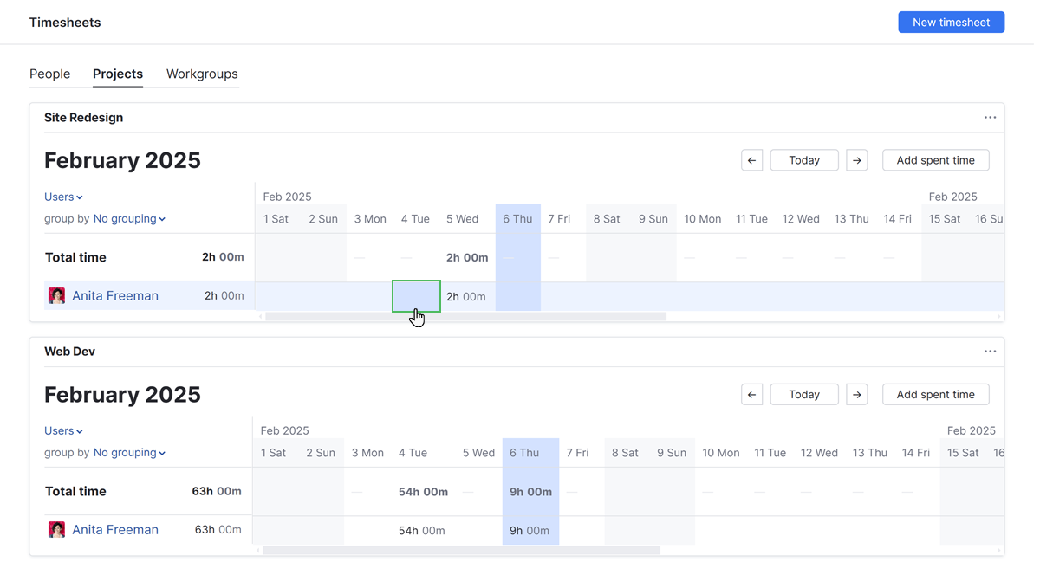Image resolution: width=1040 pixels, height=575 pixels.
Task: Go to next period in Web Dev
Action: click(856, 394)
